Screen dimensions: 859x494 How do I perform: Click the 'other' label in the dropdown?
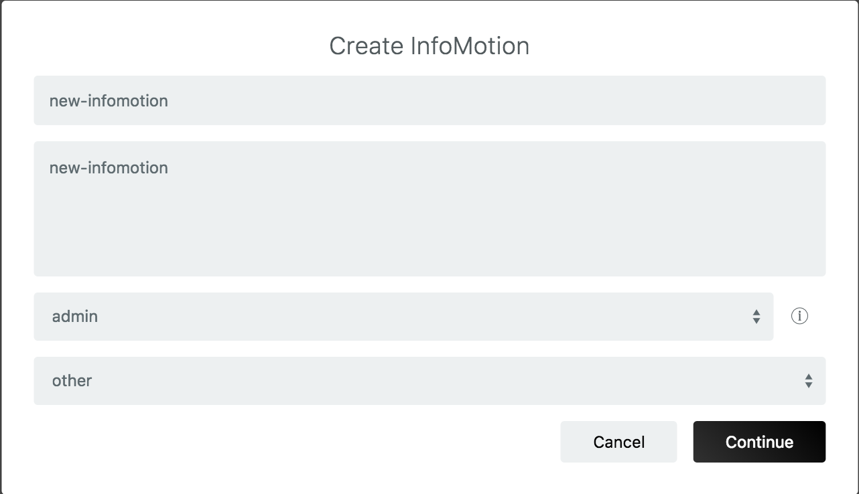click(x=72, y=381)
